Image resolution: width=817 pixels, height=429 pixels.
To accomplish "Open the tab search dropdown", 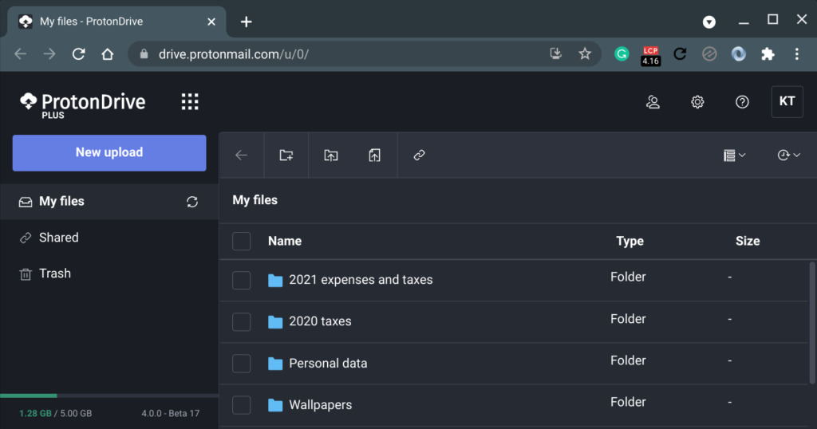I will [x=709, y=22].
